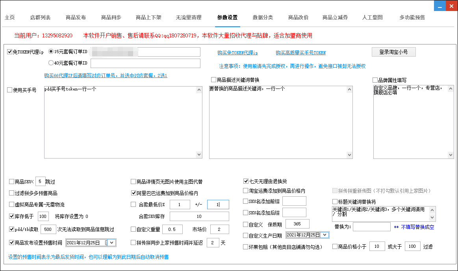Click the 合款SKU库存 input field
The height and width of the screenshot is (271, 458).
click(199, 216)
